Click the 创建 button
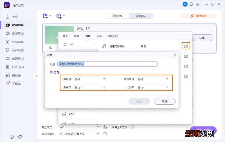The image size is (225, 142). [x=139, y=101]
